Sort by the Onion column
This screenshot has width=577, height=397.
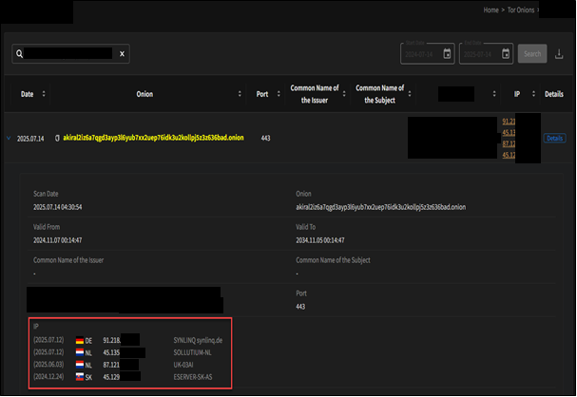click(x=240, y=94)
